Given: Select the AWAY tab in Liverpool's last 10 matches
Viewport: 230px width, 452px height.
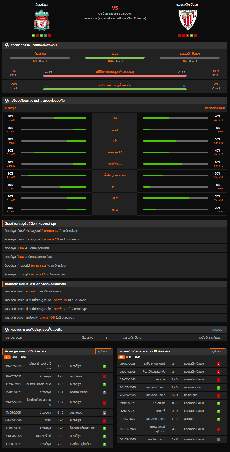Looking at the screenshot, I should click(x=23, y=357).
